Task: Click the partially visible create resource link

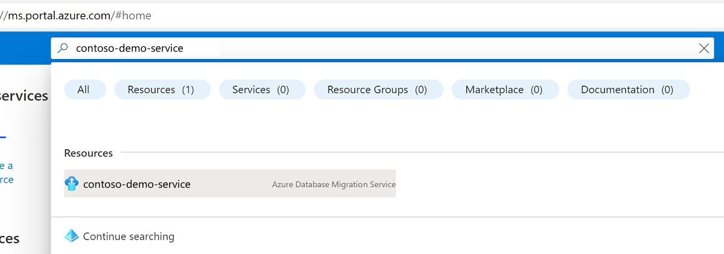Action: pos(6,173)
